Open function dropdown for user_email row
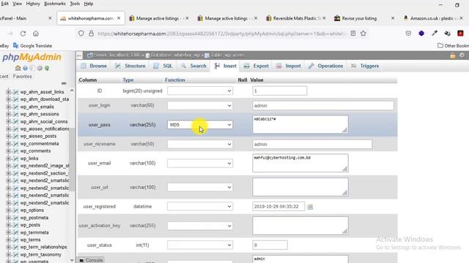 [200, 163]
